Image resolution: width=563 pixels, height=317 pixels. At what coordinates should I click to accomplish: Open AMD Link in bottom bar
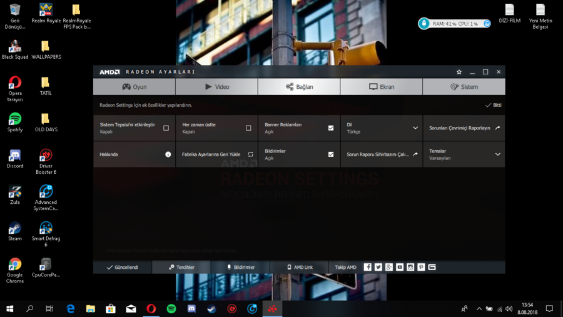(x=300, y=267)
